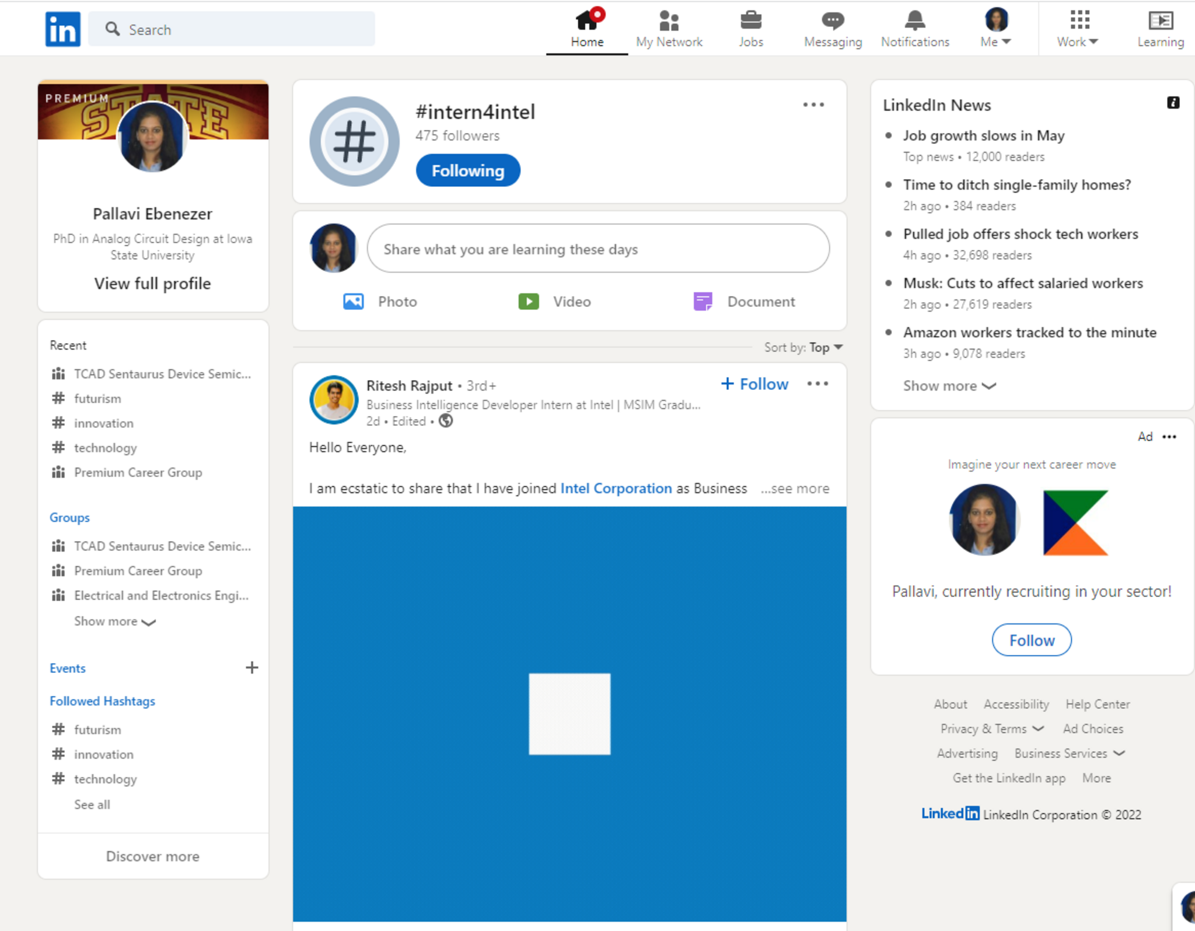Click View full profile link
This screenshot has width=1195, height=931.
[152, 284]
